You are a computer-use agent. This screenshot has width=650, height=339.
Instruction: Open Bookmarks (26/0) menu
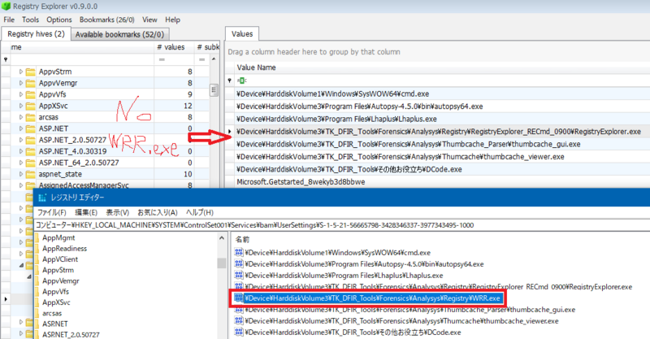(107, 20)
